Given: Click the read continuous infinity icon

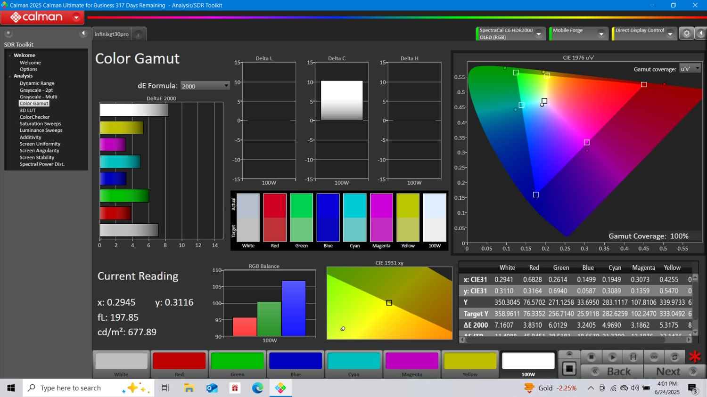Looking at the screenshot, I should [654, 357].
